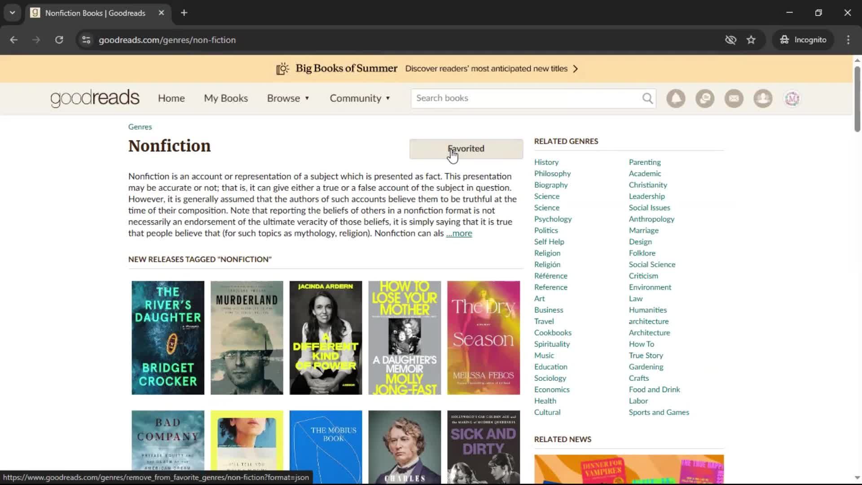This screenshot has height=485, width=862.
Task: Open the Anthropology genre link
Action: [x=651, y=219]
